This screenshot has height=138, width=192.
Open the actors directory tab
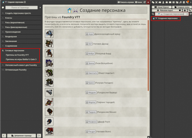pos(163,2)
